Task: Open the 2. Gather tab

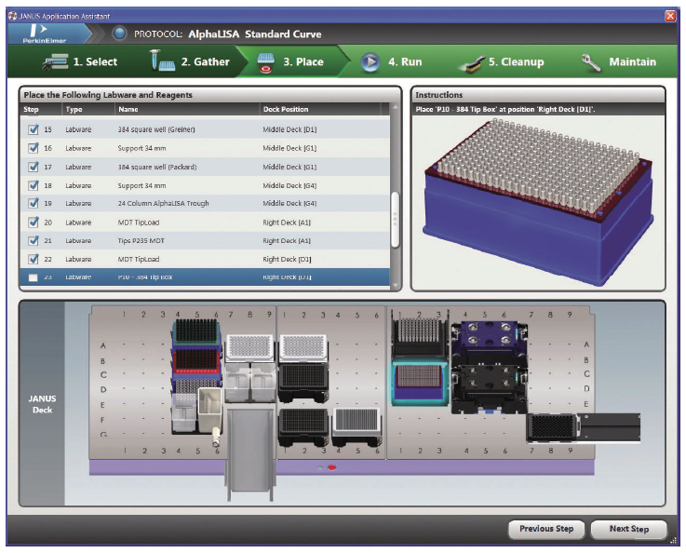Action: click(x=190, y=61)
